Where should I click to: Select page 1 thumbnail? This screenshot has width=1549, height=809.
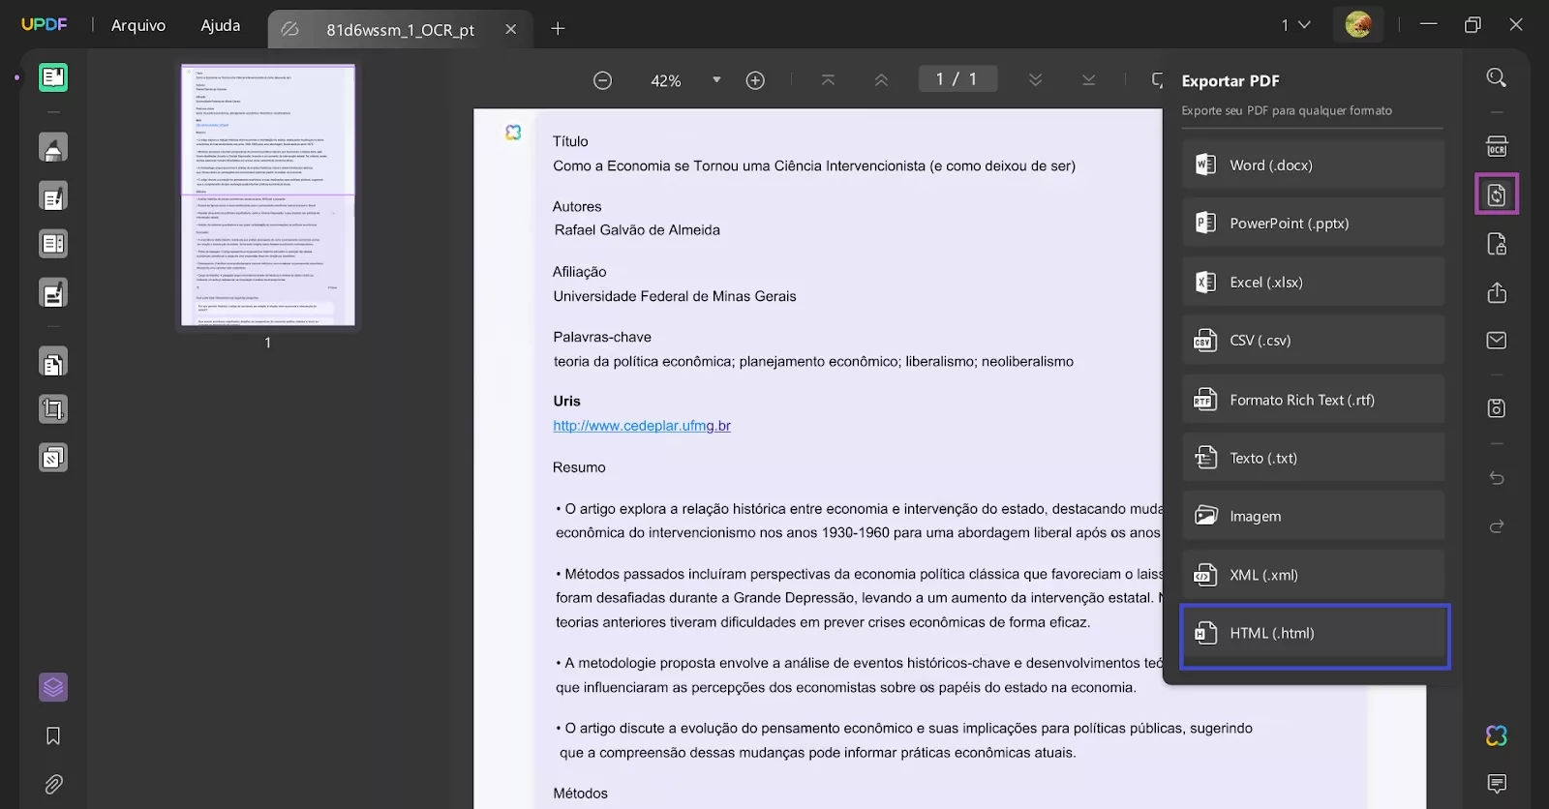tap(268, 195)
